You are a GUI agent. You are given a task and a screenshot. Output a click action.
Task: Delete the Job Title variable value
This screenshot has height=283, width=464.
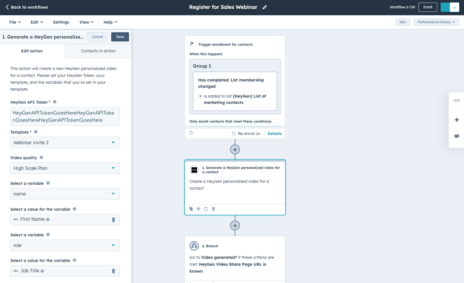(113, 271)
